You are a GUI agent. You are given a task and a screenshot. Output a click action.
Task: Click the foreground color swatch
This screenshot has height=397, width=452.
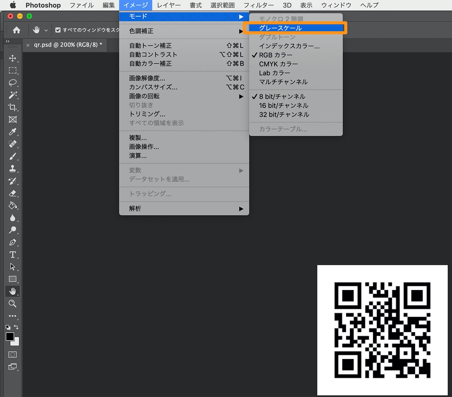click(10, 337)
